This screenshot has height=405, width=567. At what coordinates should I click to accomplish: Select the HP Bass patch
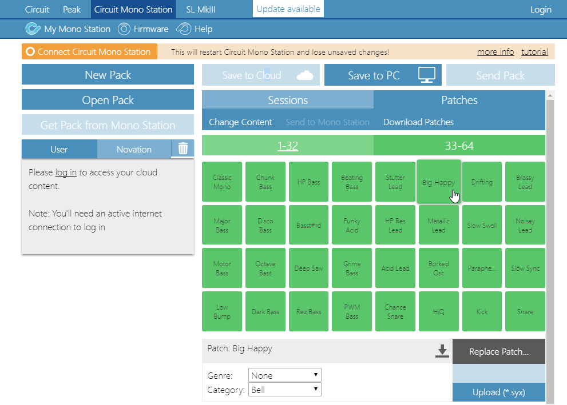click(308, 182)
